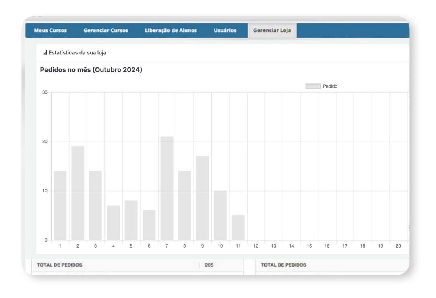Click the 'Estatísticas da sua loja' heading
Image resolution: width=436 pixels, height=298 pixels.
tap(77, 53)
